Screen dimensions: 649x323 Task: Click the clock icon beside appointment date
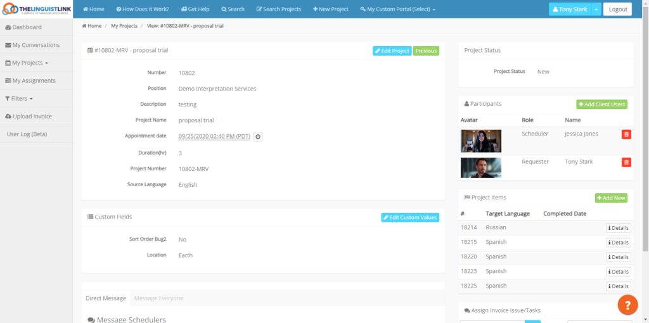(x=258, y=136)
